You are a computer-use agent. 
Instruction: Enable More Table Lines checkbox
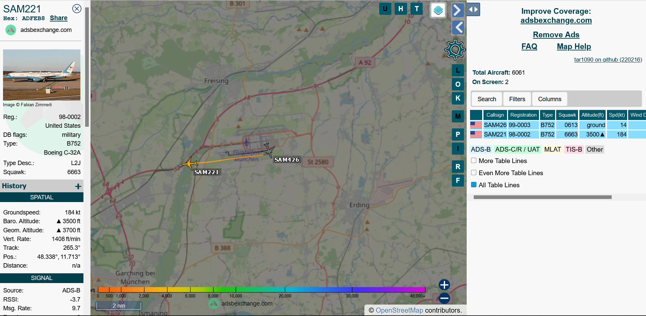coord(474,161)
